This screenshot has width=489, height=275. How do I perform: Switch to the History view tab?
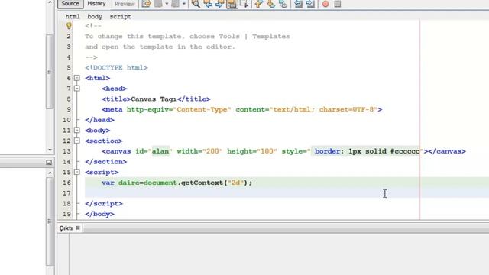(x=96, y=4)
